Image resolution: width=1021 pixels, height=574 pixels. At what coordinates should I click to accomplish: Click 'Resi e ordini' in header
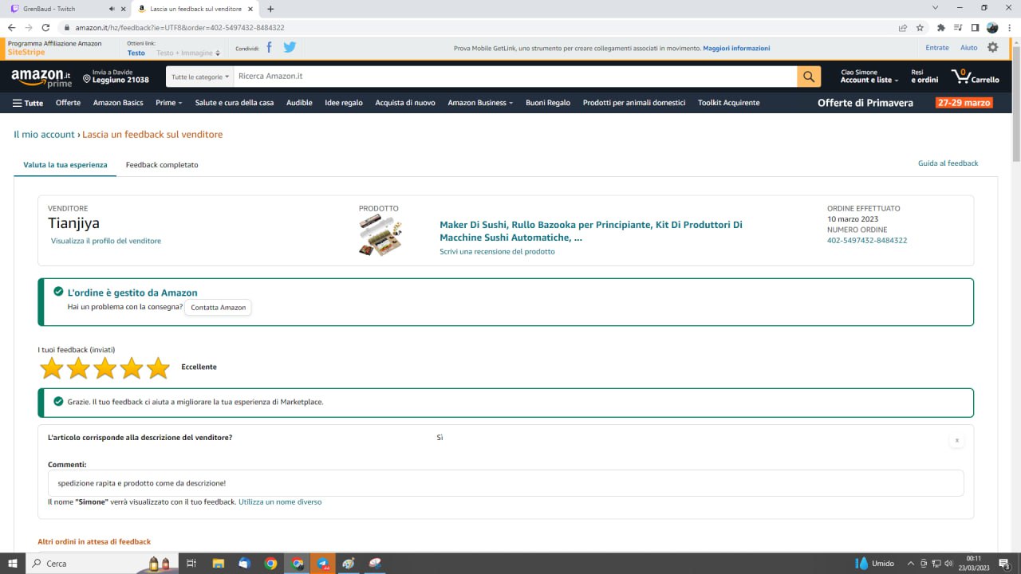924,77
